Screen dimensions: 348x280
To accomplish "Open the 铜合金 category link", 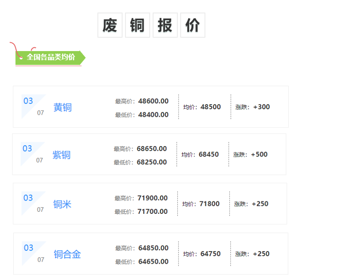I will 67,254.
